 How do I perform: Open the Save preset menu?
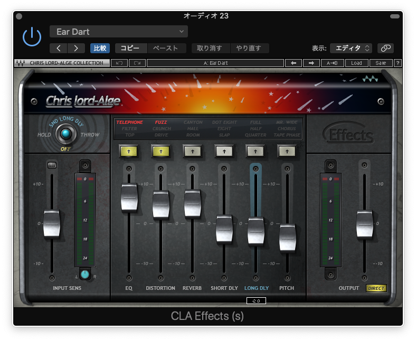click(x=381, y=63)
